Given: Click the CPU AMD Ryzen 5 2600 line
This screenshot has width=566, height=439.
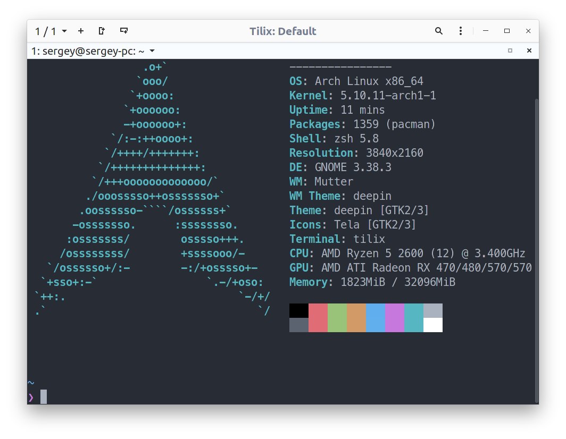Looking at the screenshot, I should tap(407, 254).
